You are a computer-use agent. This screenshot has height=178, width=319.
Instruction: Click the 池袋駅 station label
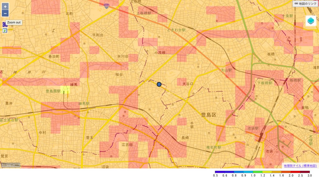point(253,128)
